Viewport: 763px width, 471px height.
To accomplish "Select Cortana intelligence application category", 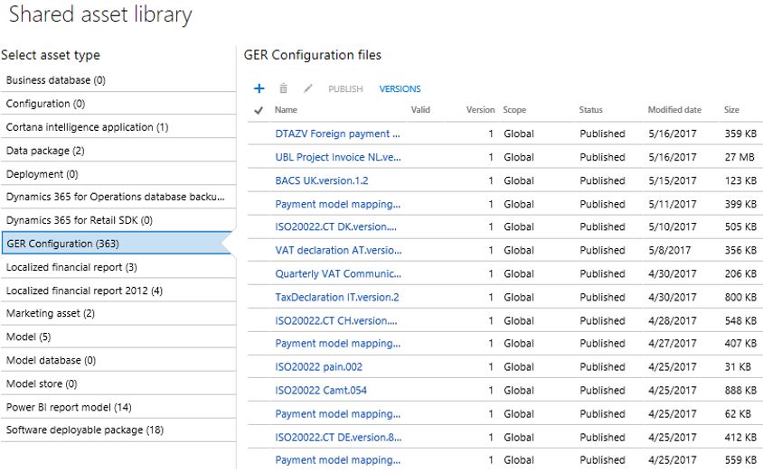I will (x=87, y=127).
